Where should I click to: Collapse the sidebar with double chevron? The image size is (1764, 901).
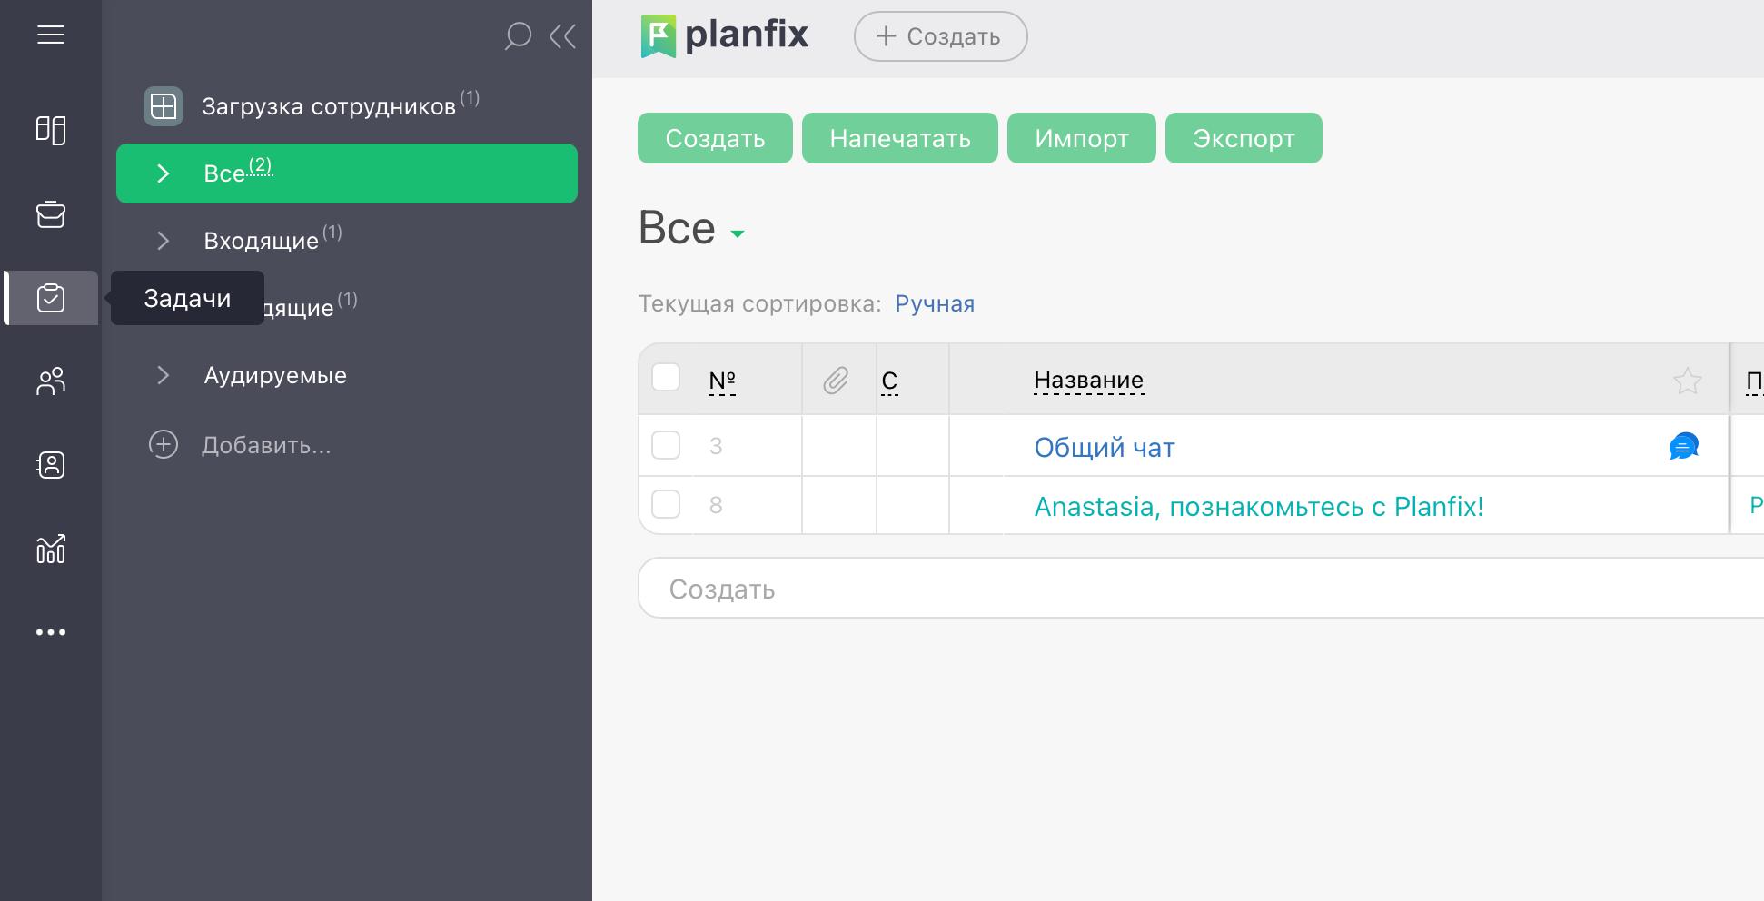point(563,36)
